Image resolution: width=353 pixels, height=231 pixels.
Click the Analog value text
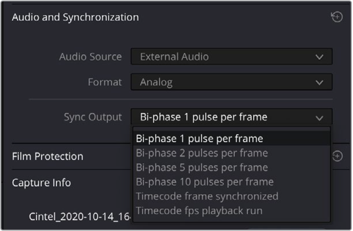pos(156,82)
